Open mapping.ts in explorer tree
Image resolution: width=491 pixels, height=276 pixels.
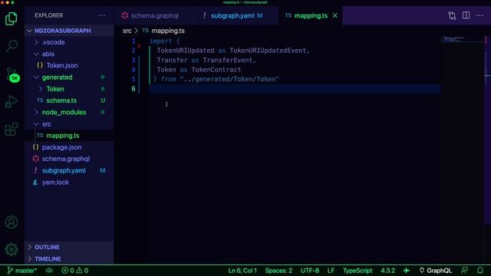point(69,136)
